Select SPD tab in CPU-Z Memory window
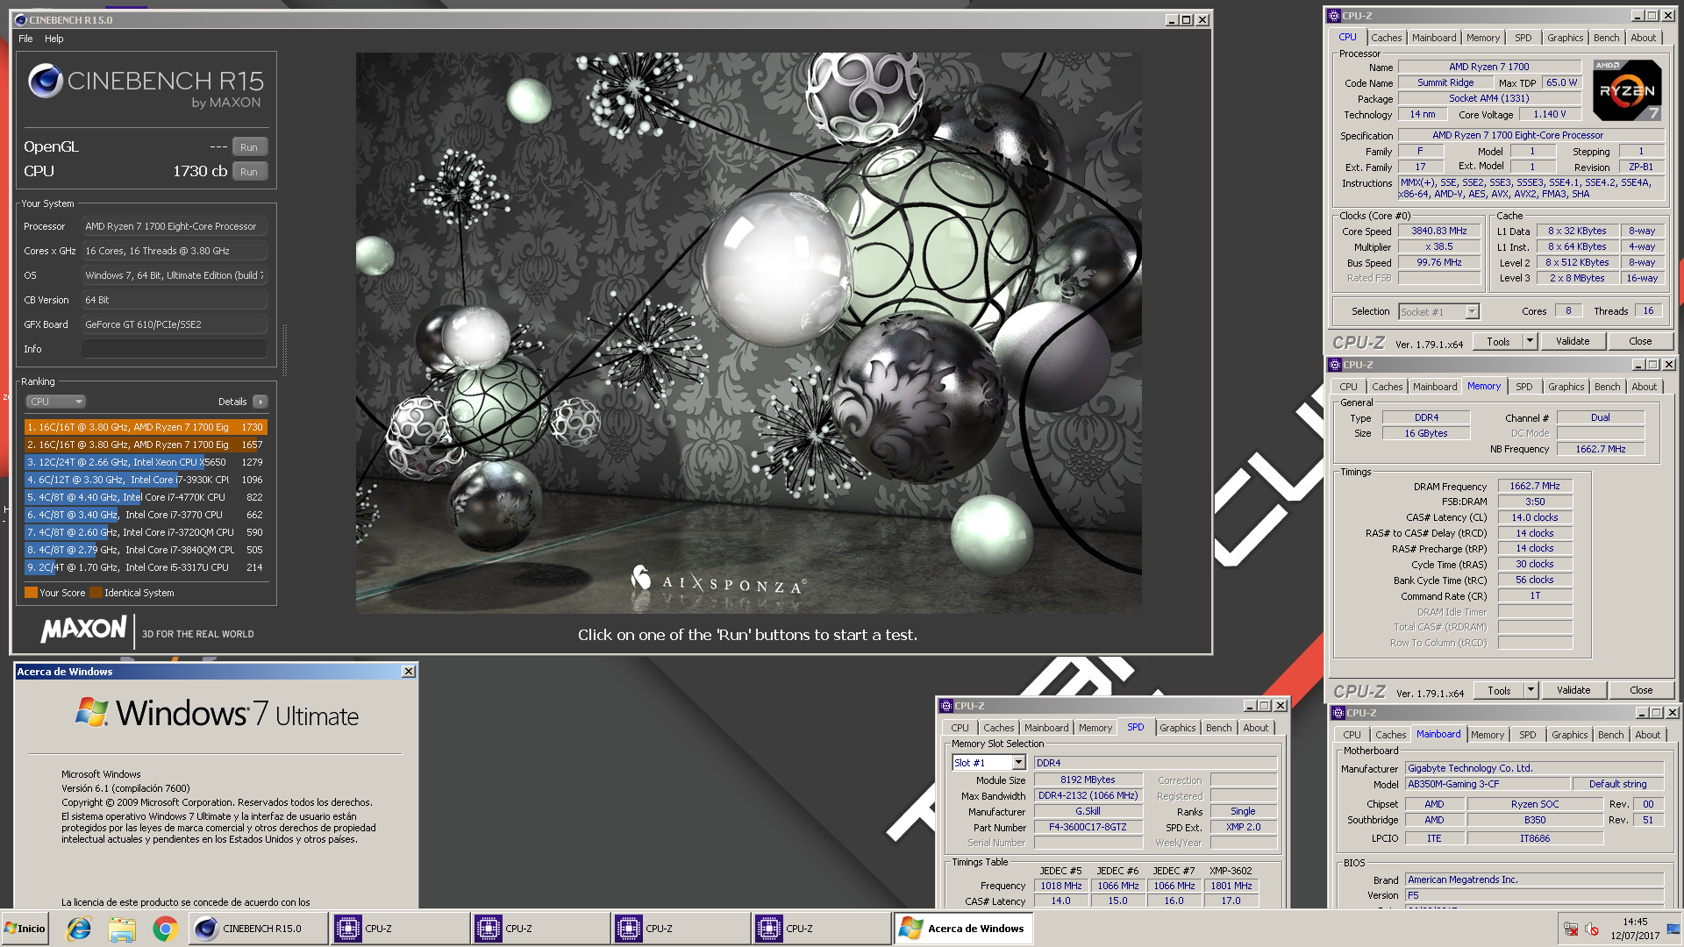The width and height of the screenshot is (1684, 947). point(1523,387)
